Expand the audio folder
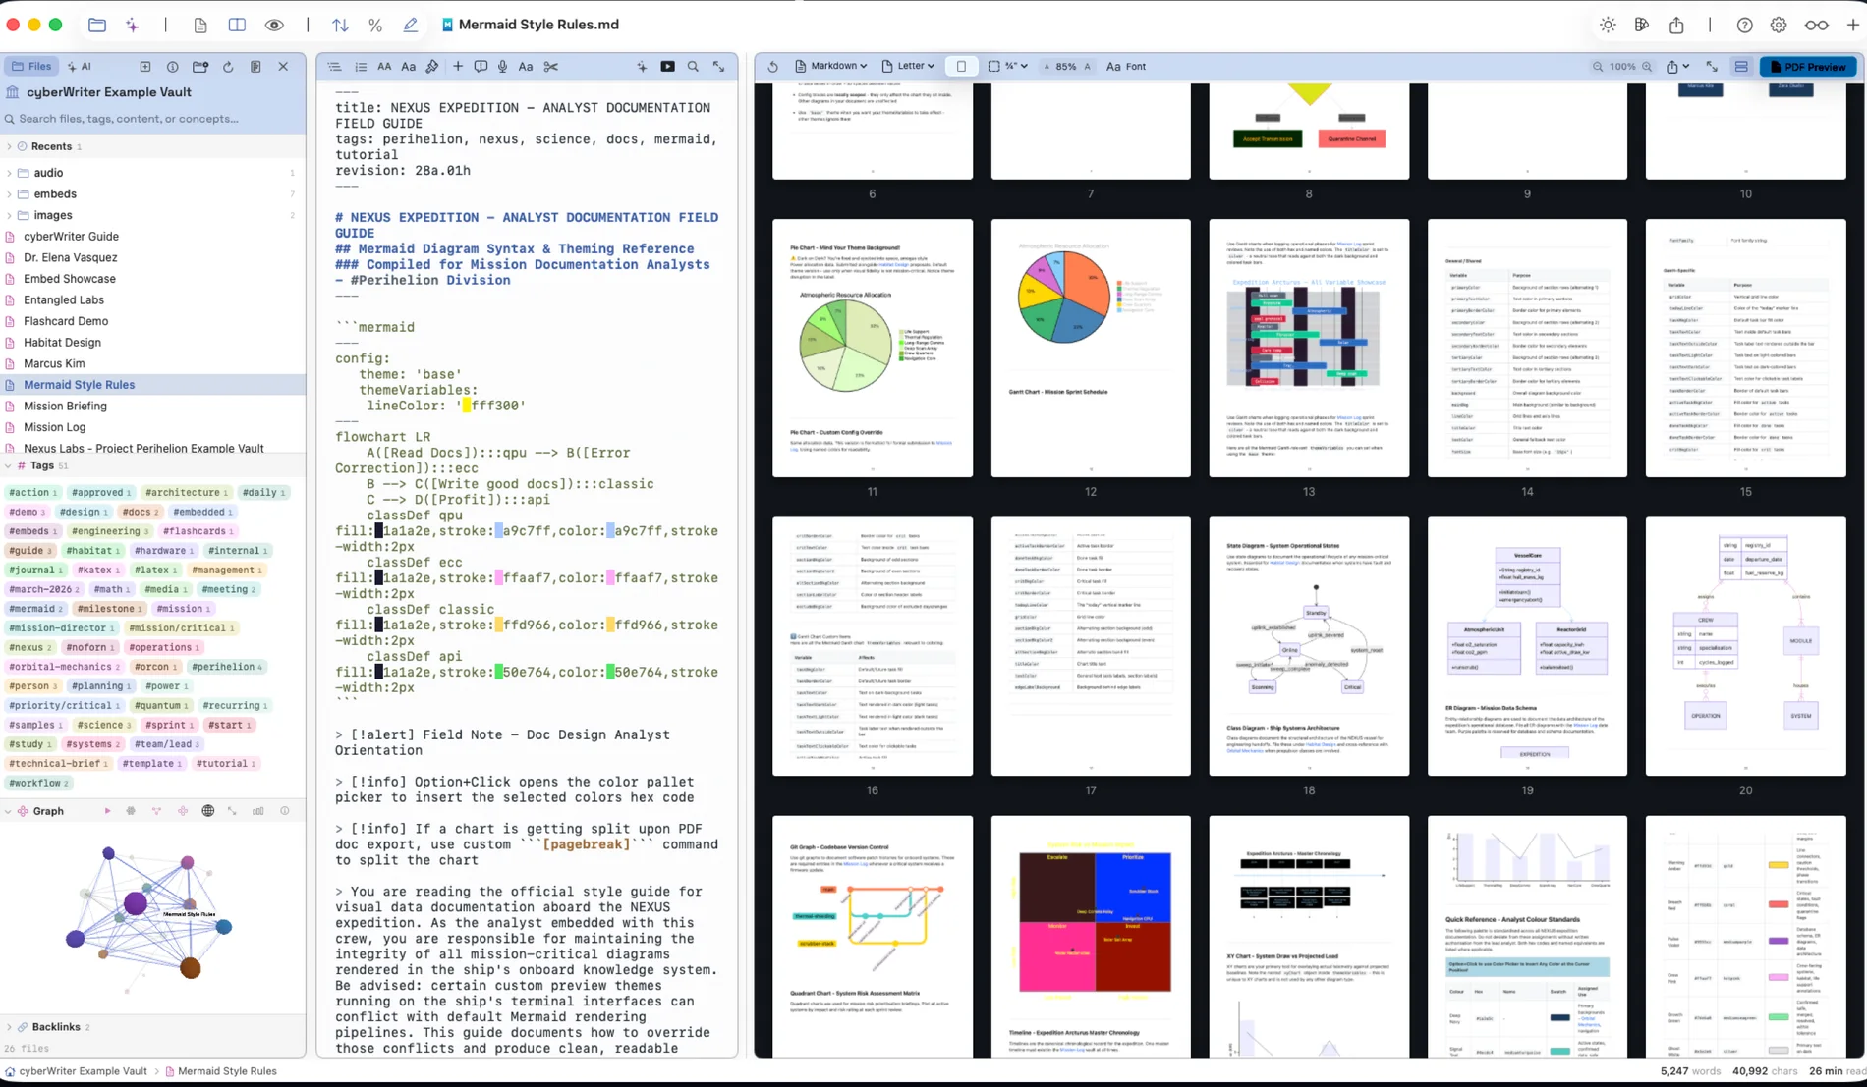1867x1087 pixels. [9, 173]
